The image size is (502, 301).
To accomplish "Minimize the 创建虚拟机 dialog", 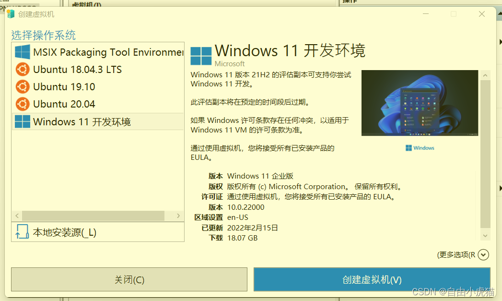I will 426,14.
